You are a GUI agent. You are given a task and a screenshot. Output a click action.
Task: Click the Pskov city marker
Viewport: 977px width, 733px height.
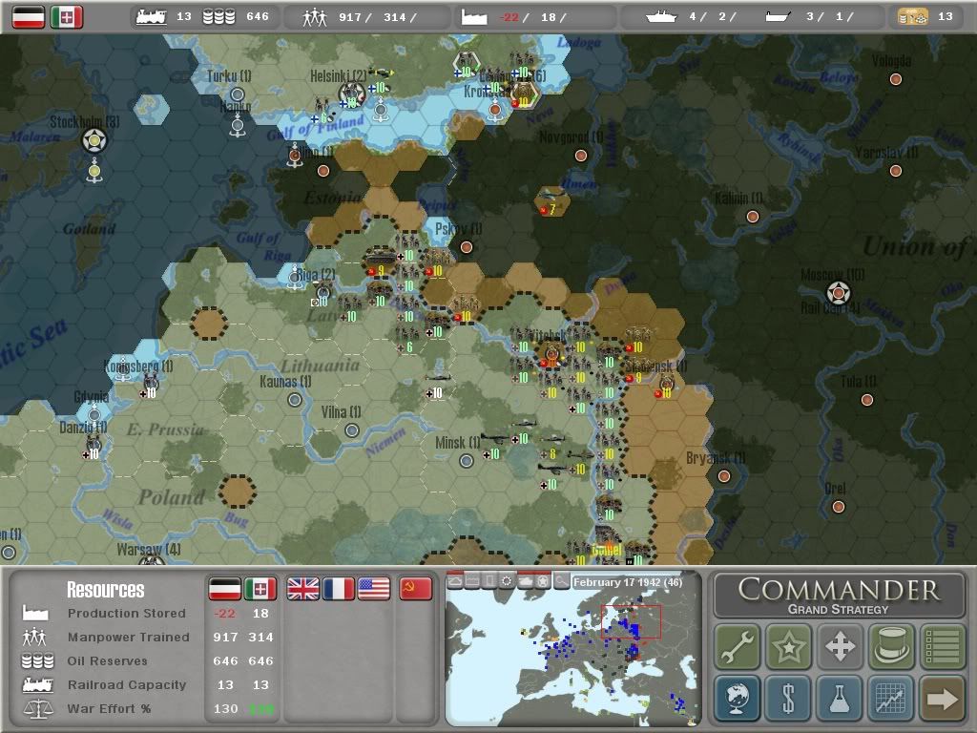[x=466, y=247]
